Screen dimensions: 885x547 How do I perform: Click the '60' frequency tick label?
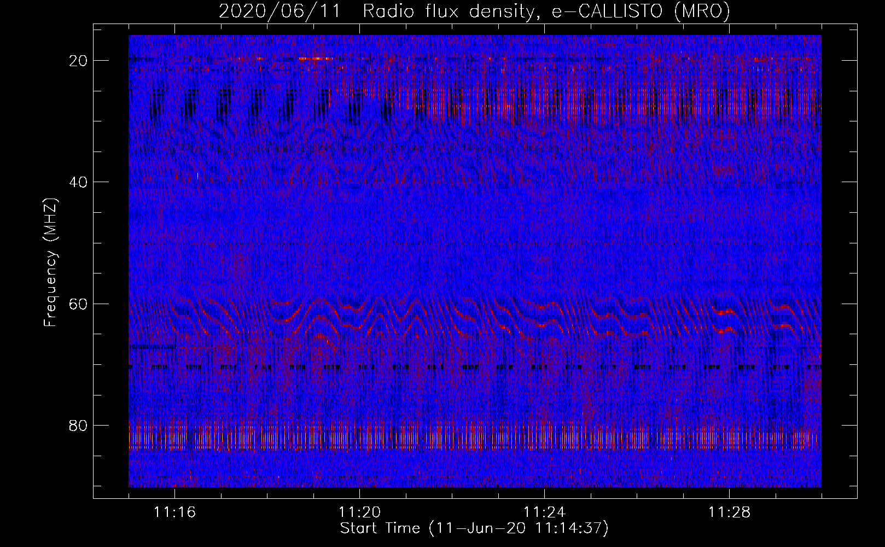79,304
